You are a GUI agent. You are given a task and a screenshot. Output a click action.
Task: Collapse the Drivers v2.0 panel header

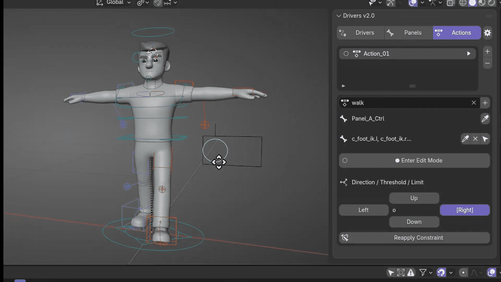[x=338, y=16]
